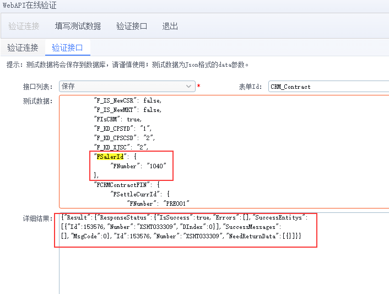This screenshot has height=294, width=389.
Task: Click the "FSettleCurrId" line
Action: [x=140, y=194]
